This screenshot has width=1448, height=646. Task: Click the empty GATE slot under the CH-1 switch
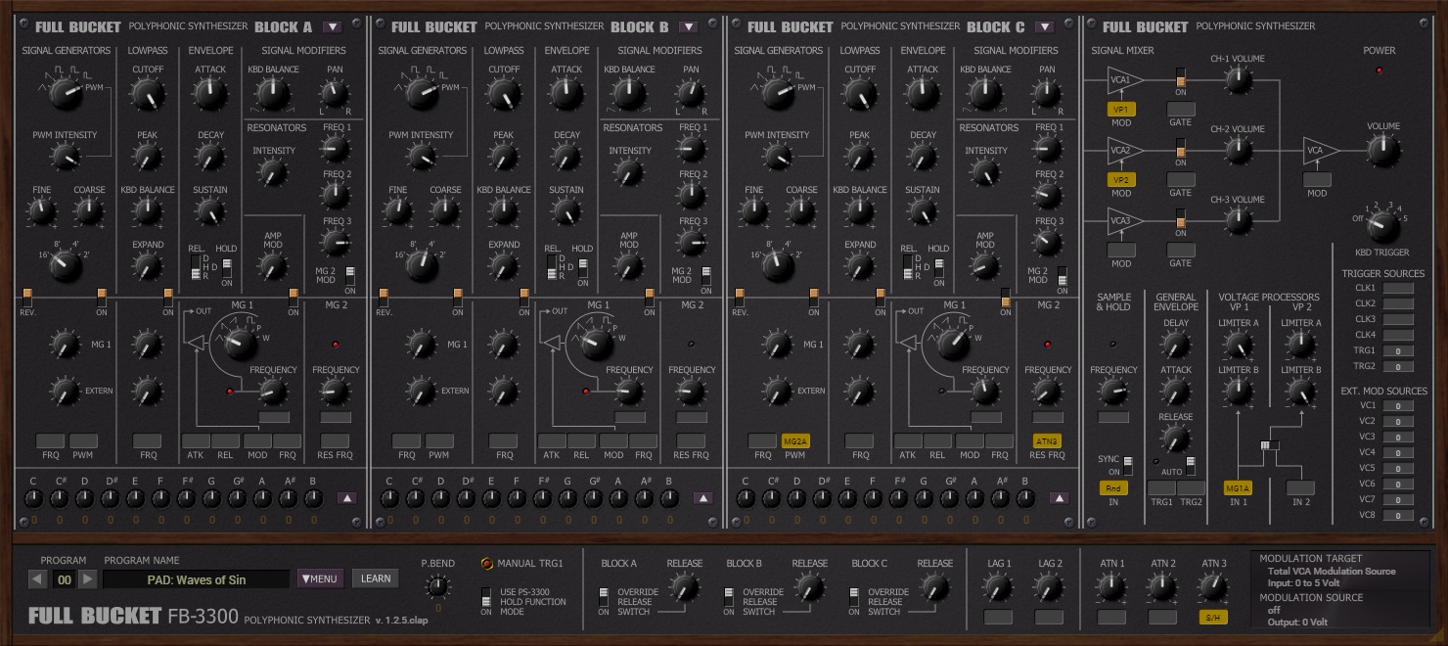1181,110
